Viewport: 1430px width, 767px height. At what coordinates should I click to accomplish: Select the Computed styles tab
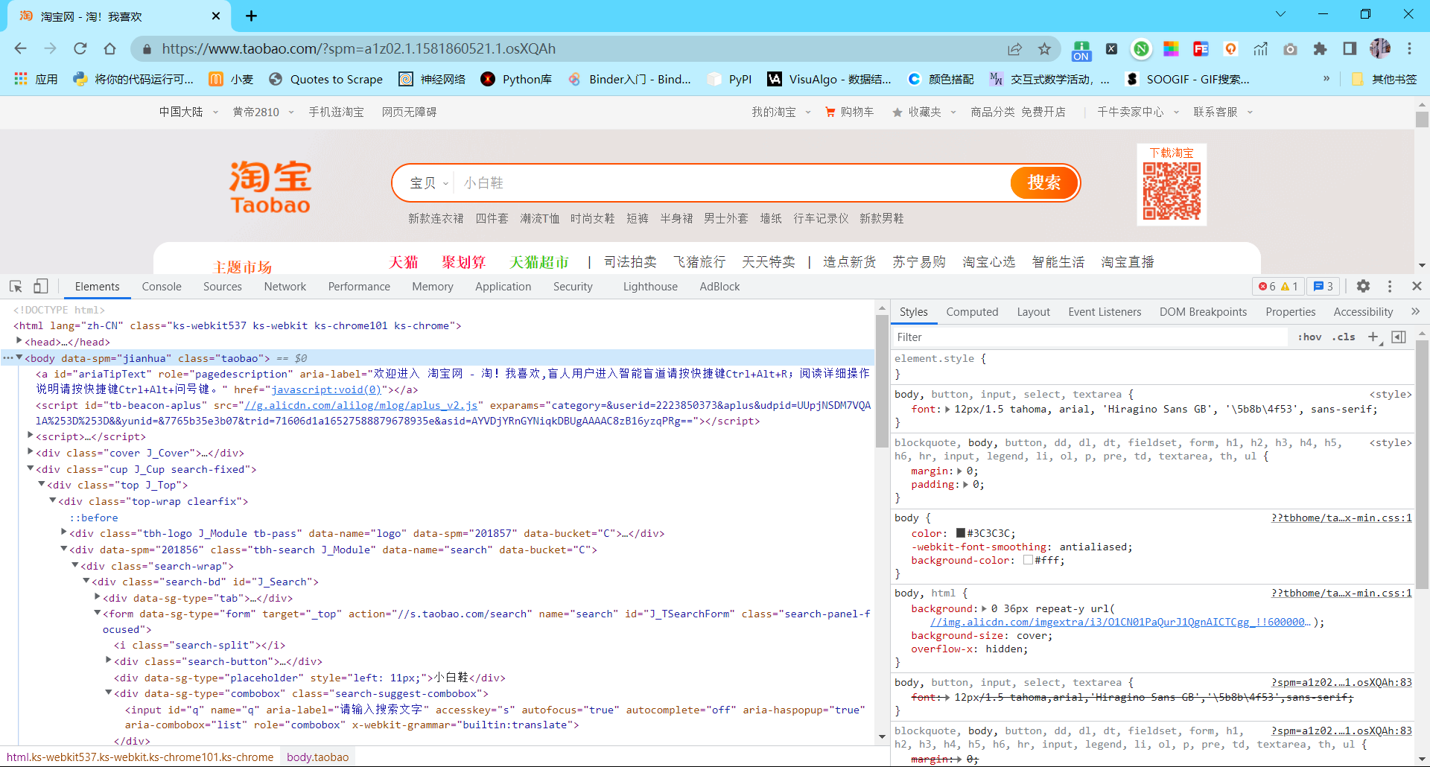pos(972,312)
